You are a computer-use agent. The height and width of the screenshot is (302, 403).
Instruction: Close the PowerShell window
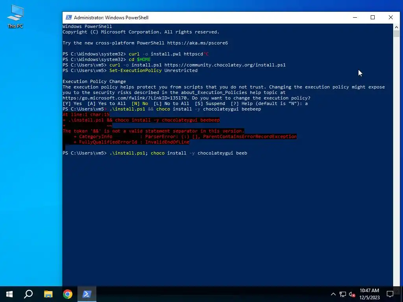[x=391, y=17]
